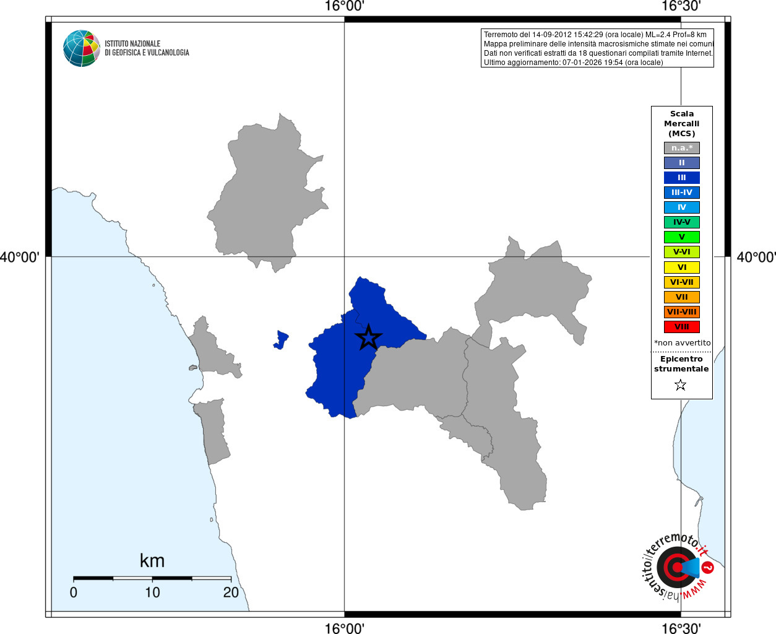
Task: Select the VI-VII intensity legend swatch
Action: tap(682, 282)
